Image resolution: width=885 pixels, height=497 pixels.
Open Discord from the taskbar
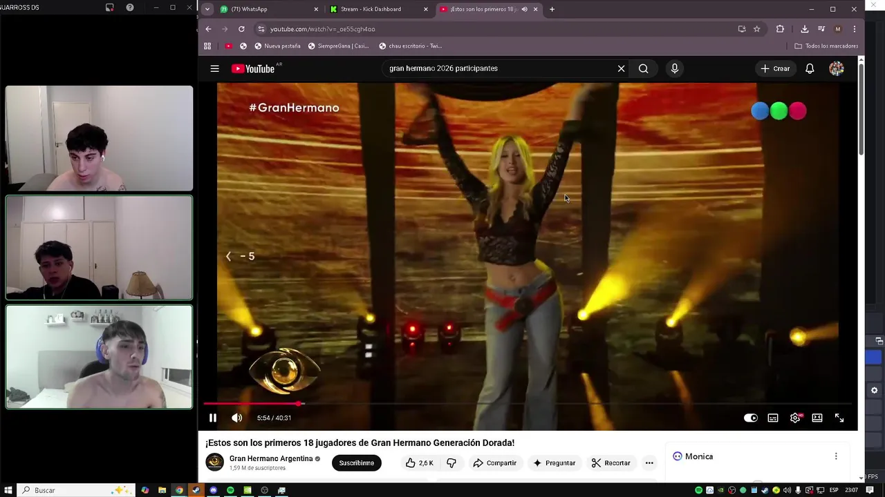coord(214,490)
